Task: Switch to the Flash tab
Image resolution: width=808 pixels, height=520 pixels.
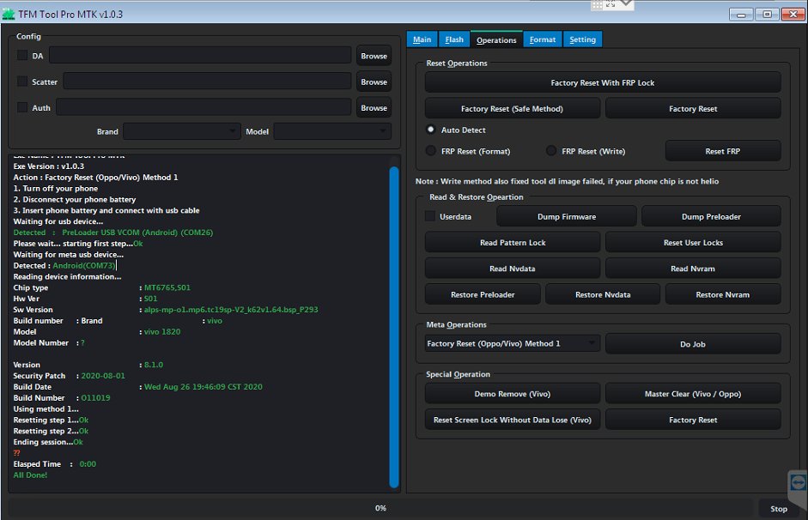Action: click(x=453, y=39)
